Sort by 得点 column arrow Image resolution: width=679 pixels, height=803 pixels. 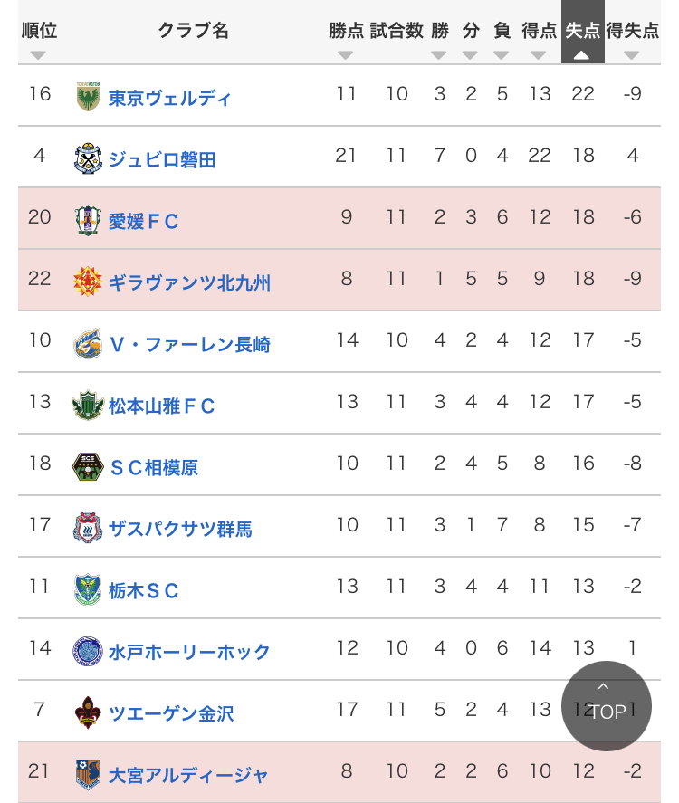click(539, 54)
